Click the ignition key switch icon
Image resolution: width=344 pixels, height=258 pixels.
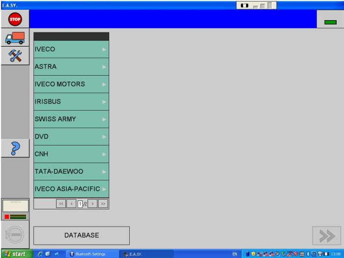point(14,235)
